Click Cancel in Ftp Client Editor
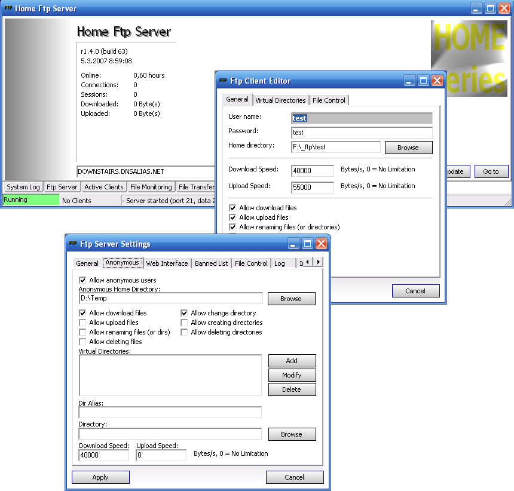Image resolution: width=514 pixels, height=491 pixels. click(x=415, y=291)
